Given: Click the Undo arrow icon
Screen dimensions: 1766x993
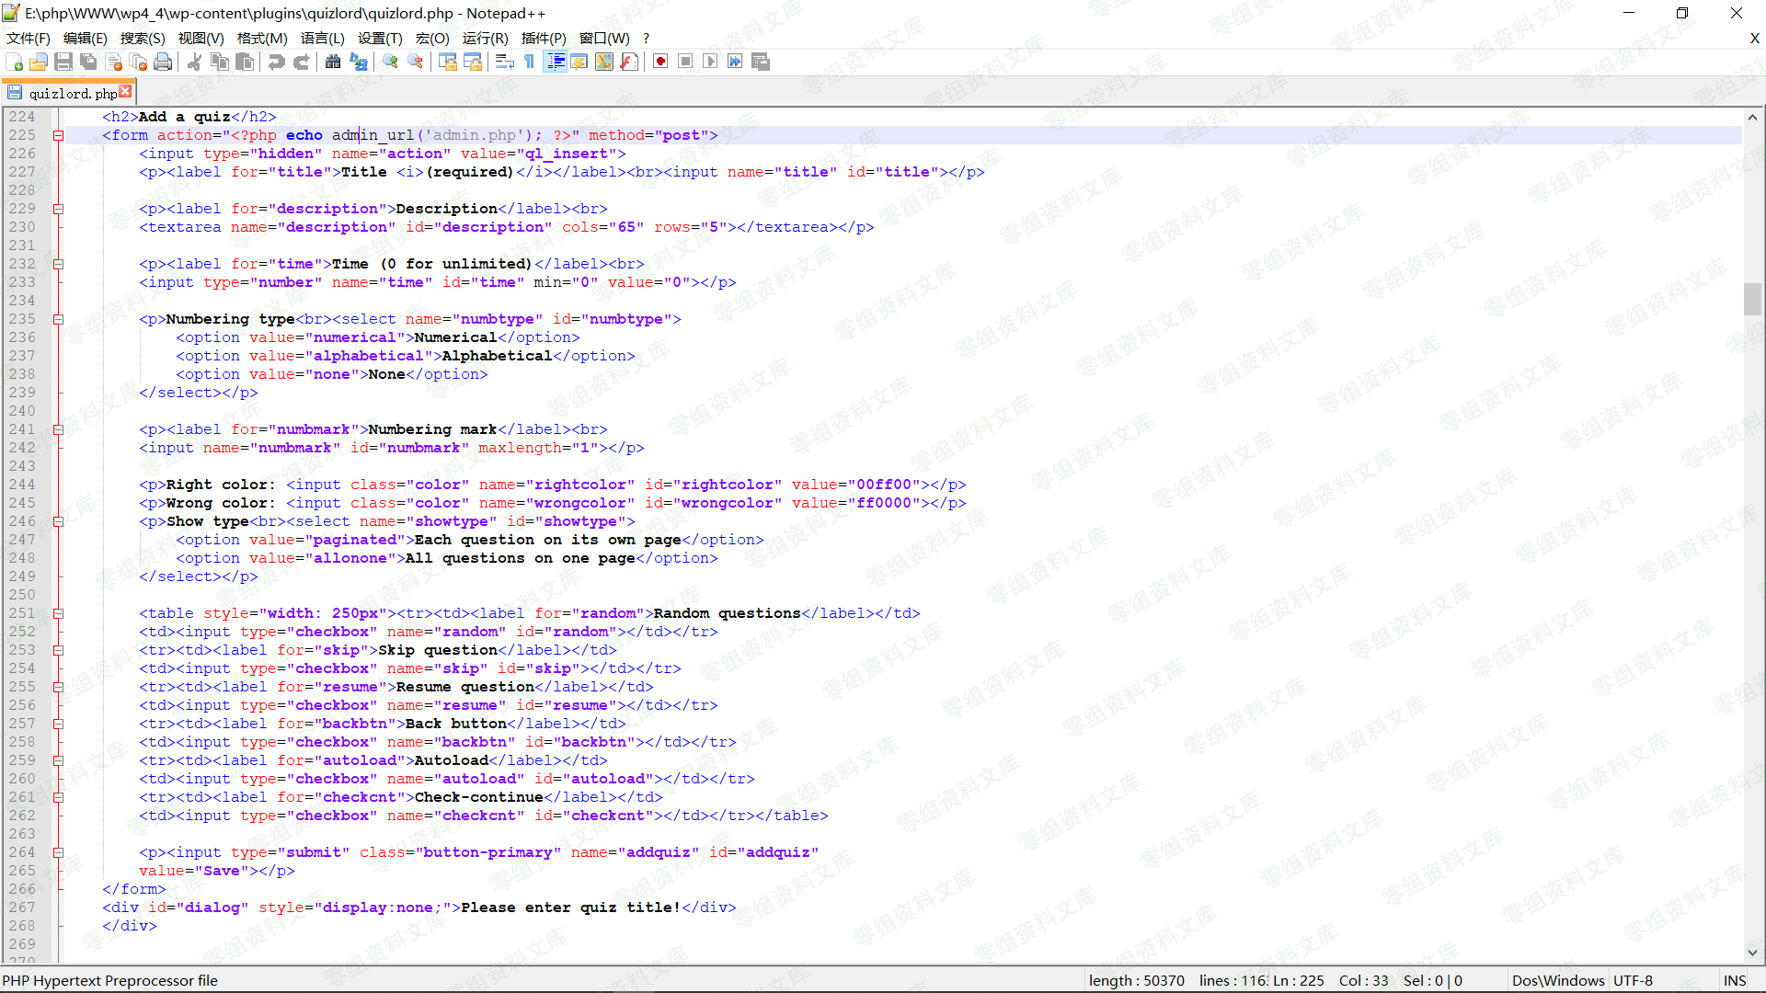Looking at the screenshot, I should pos(276,62).
